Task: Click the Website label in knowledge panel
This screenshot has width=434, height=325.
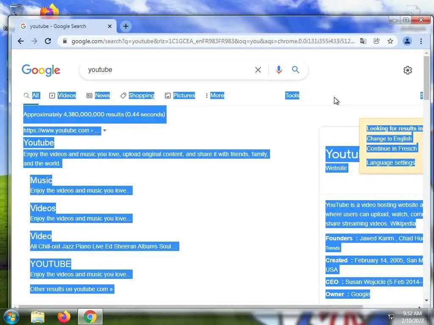Action: point(336,168)
